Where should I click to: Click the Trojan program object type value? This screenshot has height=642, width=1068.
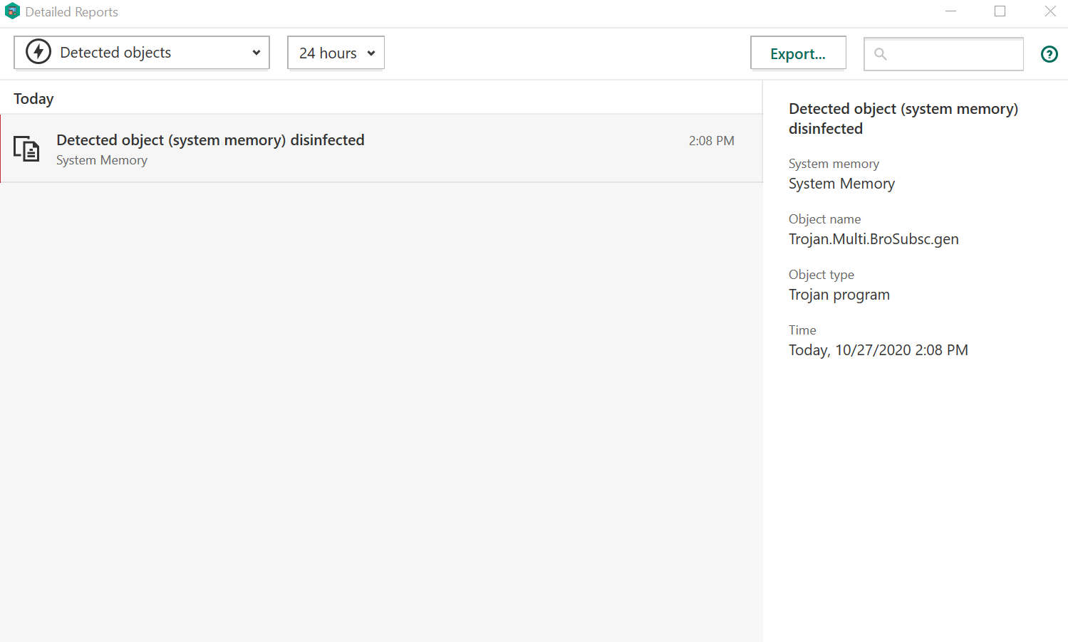tap(839, 295)
